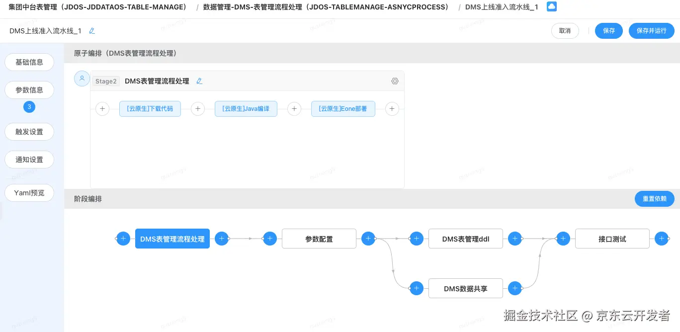The width and height of the screenshot is (680, 332).
Task: Select the [云原生]Eone部署 atom
Action: (343, 108)
